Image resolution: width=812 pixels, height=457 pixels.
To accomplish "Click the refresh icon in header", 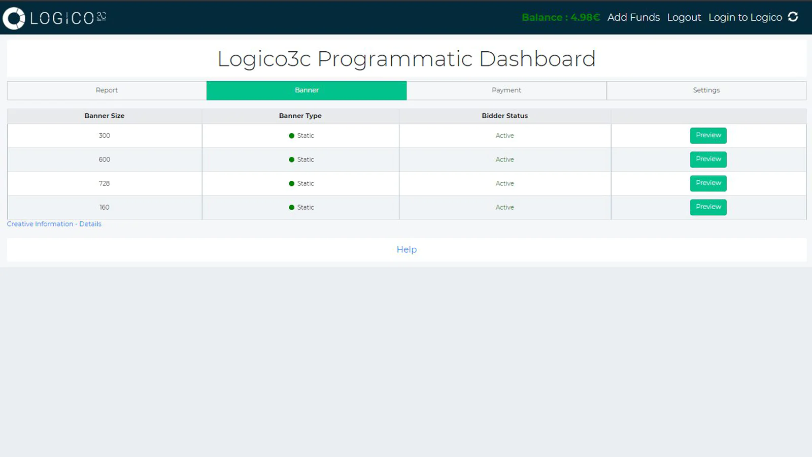I will pos(793,17).
